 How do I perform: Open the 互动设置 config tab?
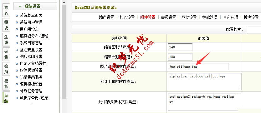(x=189, y=17)
